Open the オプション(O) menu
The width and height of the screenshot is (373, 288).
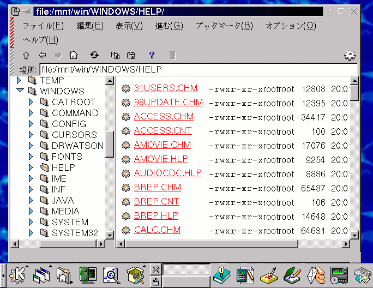click(x=291, y=26)
